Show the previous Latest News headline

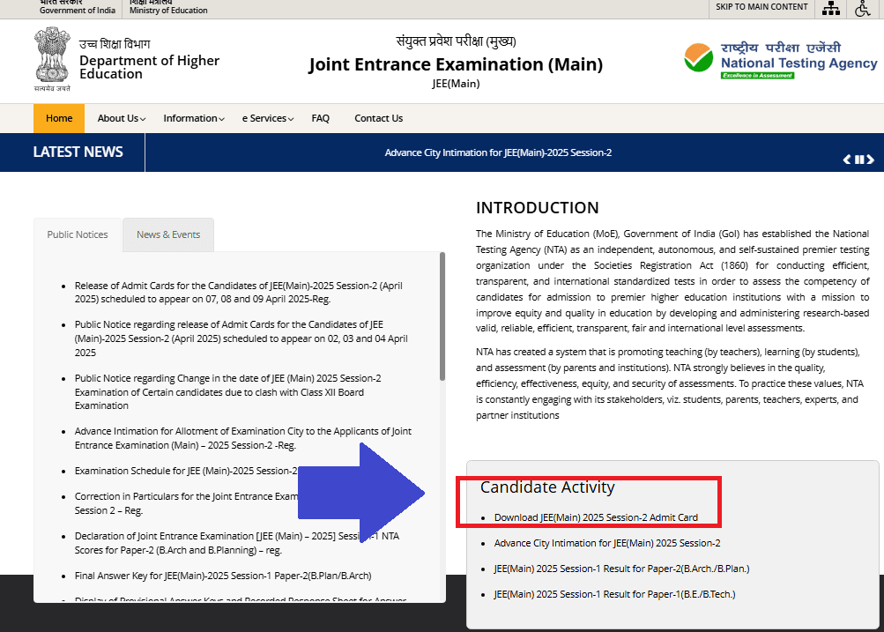[x=846, y=159]
